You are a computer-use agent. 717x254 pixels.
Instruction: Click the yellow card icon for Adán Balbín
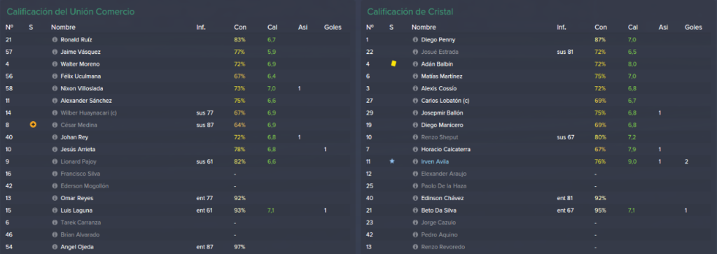pos(393,64)
